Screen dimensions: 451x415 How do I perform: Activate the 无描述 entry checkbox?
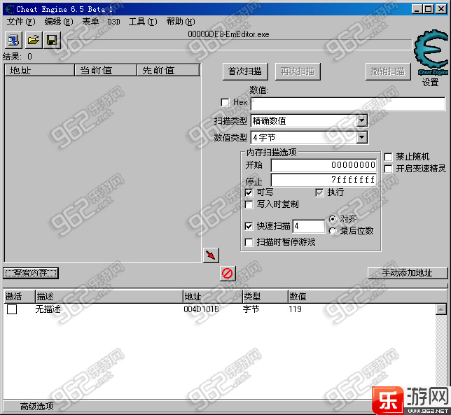[x=12, y=309]
